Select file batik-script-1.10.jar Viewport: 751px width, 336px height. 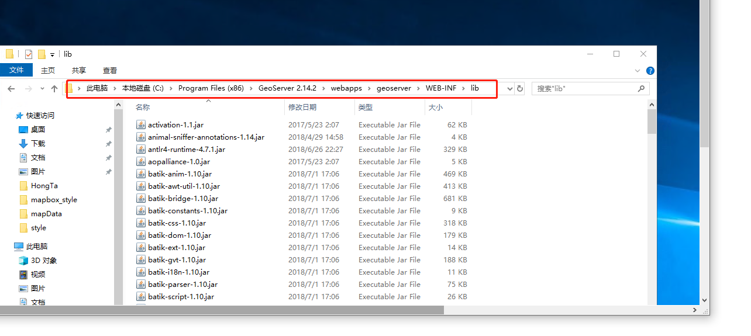tap(181, 296)
